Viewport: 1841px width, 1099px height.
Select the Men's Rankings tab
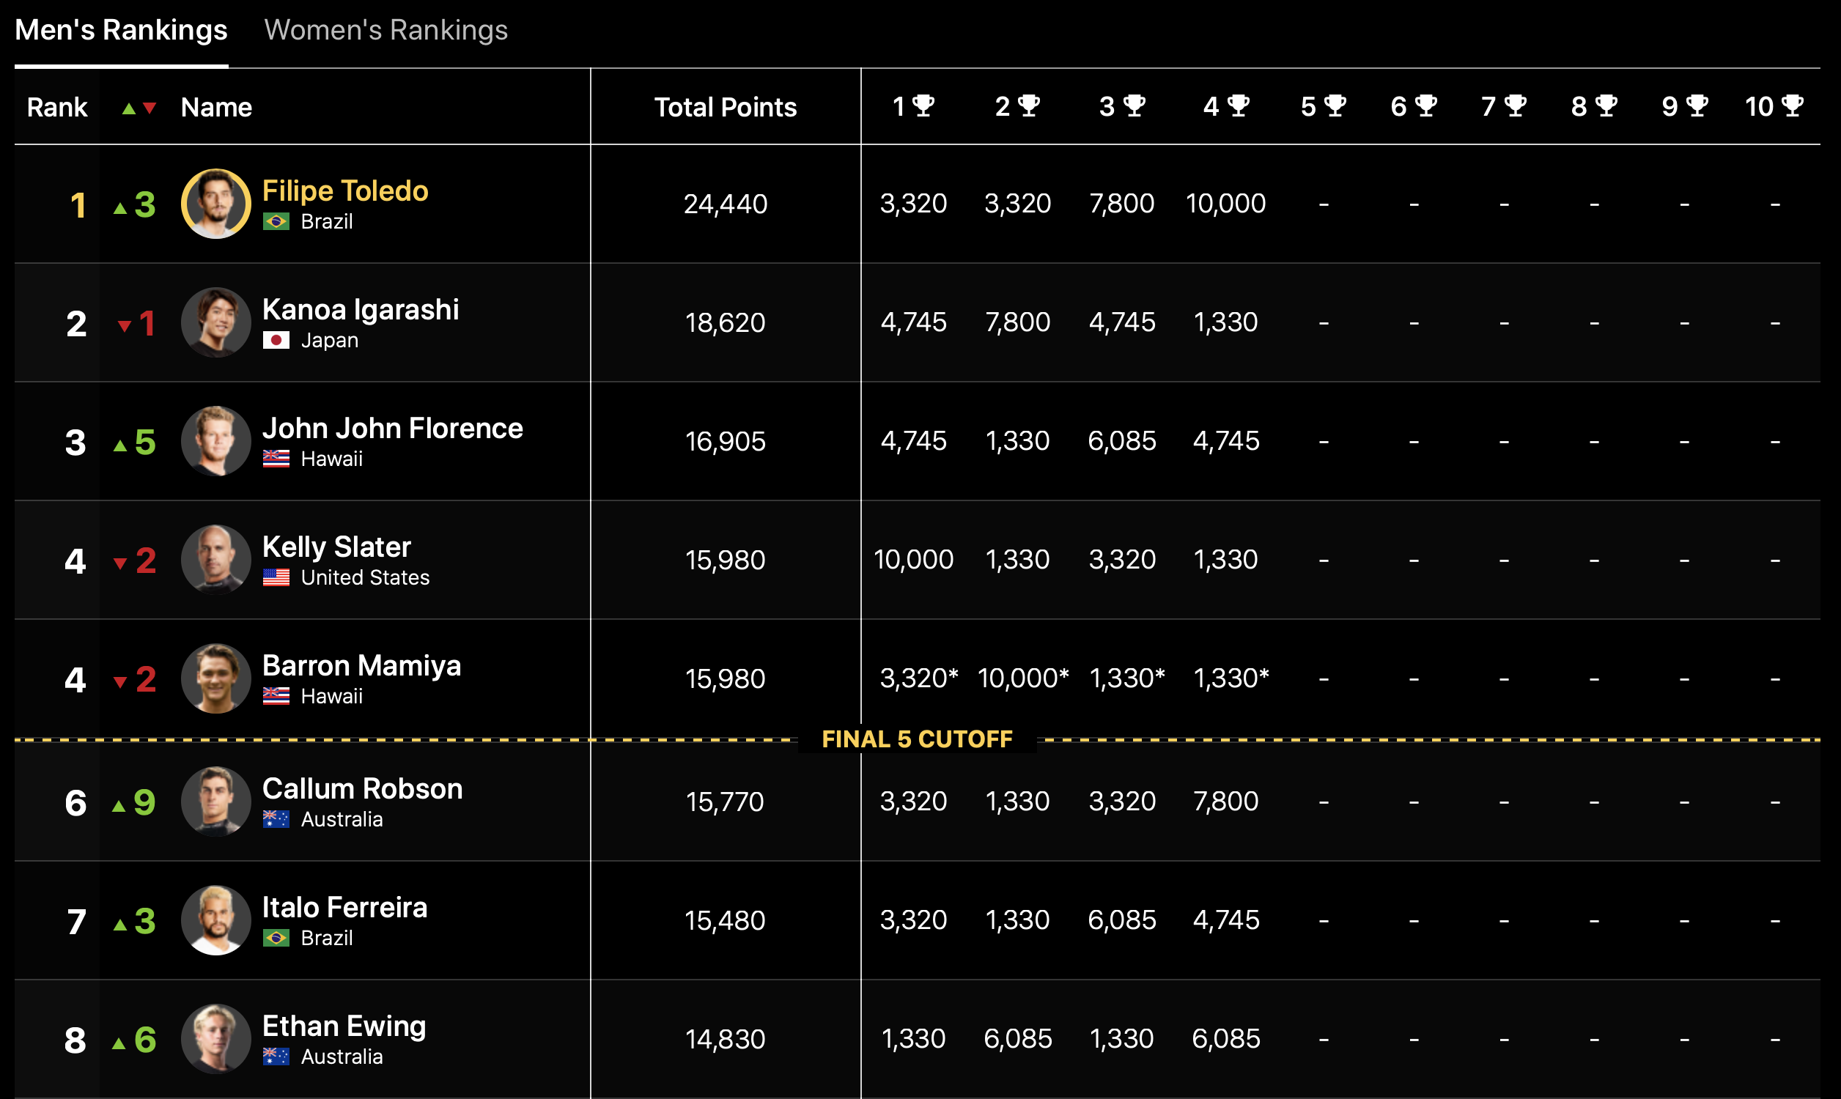click(122, 30)
